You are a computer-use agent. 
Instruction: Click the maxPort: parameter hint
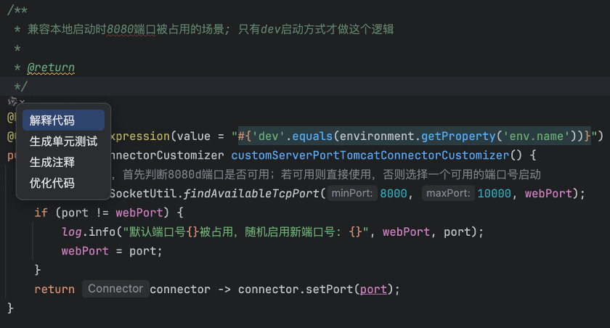450,194
